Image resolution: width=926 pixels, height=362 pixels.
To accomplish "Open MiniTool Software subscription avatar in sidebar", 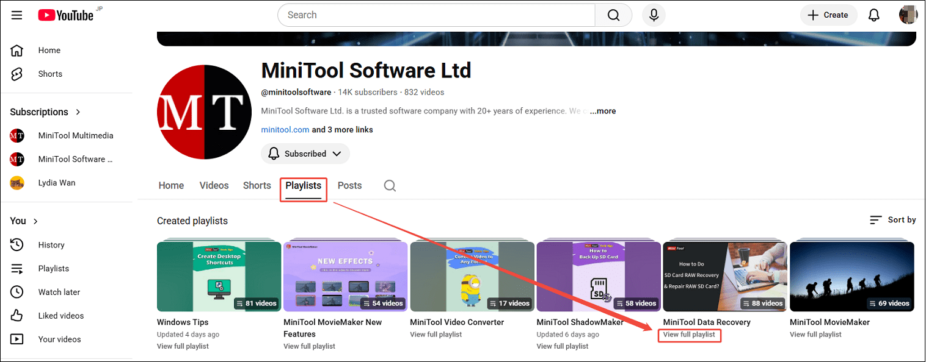I will pos(17,159).
